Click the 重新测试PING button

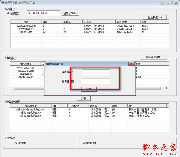click(154, 57)
